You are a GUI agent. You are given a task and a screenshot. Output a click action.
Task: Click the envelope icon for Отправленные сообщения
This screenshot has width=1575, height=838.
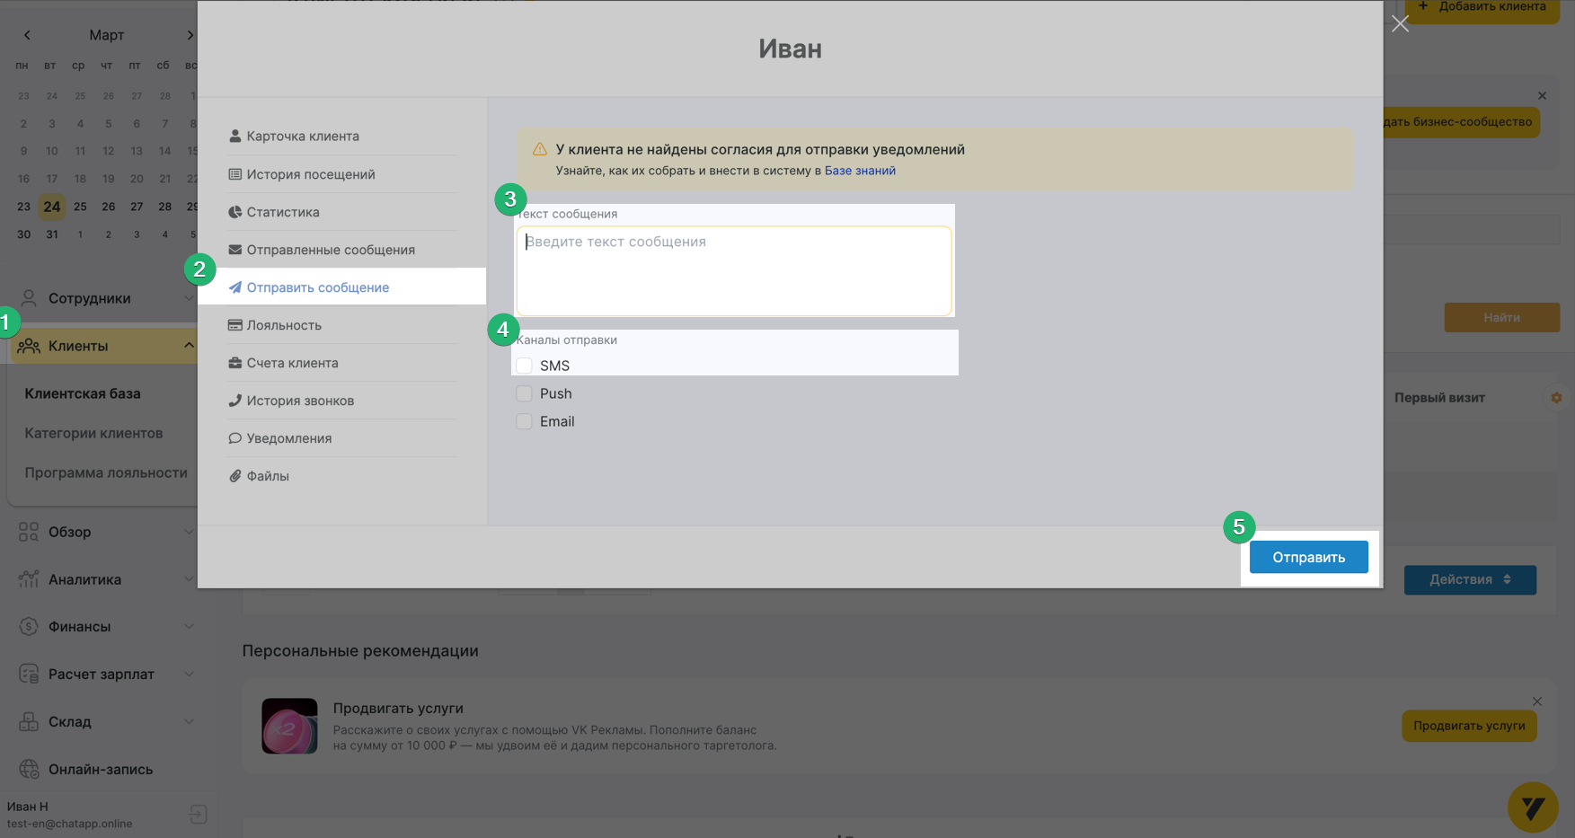[x=235, y=250]
